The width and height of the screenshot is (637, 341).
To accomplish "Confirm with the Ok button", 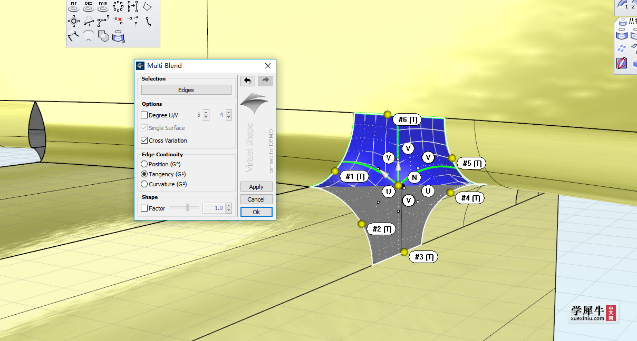I will tap(256, 212).
